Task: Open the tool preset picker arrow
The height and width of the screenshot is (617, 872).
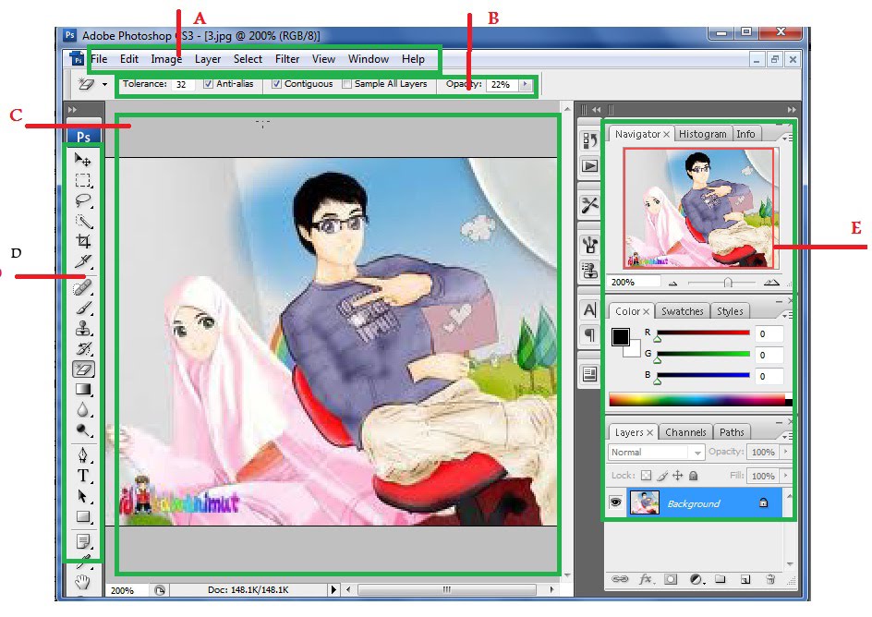Action: (105, 84)
